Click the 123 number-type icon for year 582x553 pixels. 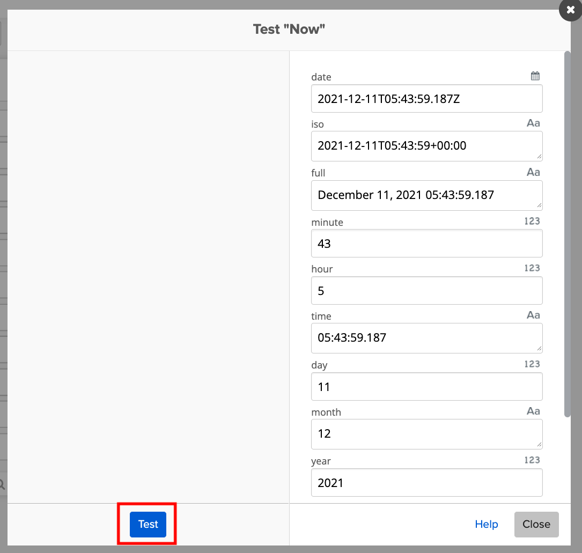[x=532, y=460]
